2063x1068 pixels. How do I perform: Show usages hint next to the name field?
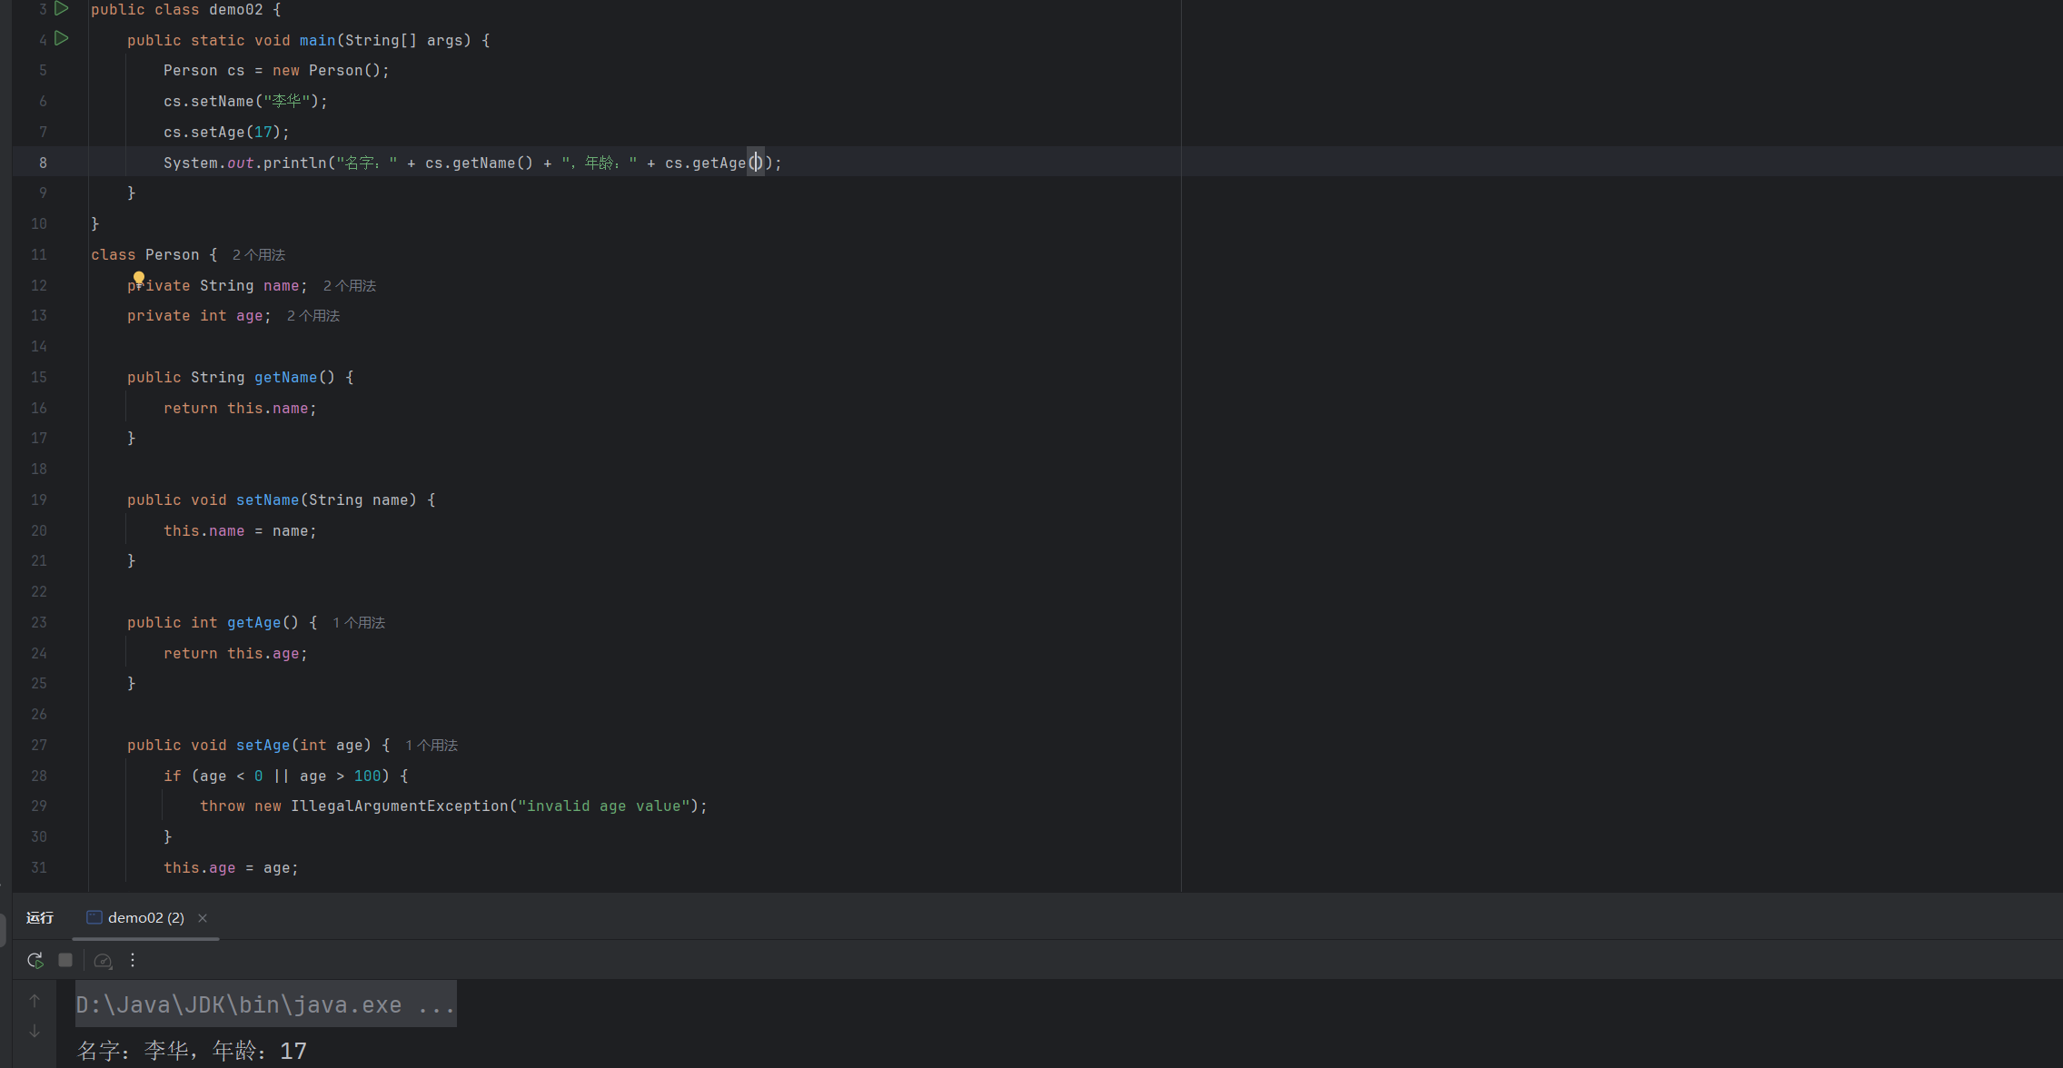coord(350,286)
